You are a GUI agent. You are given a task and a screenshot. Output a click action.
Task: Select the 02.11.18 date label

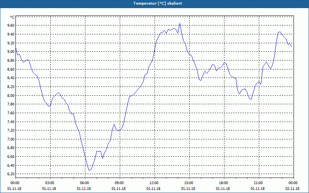[292, 189]
